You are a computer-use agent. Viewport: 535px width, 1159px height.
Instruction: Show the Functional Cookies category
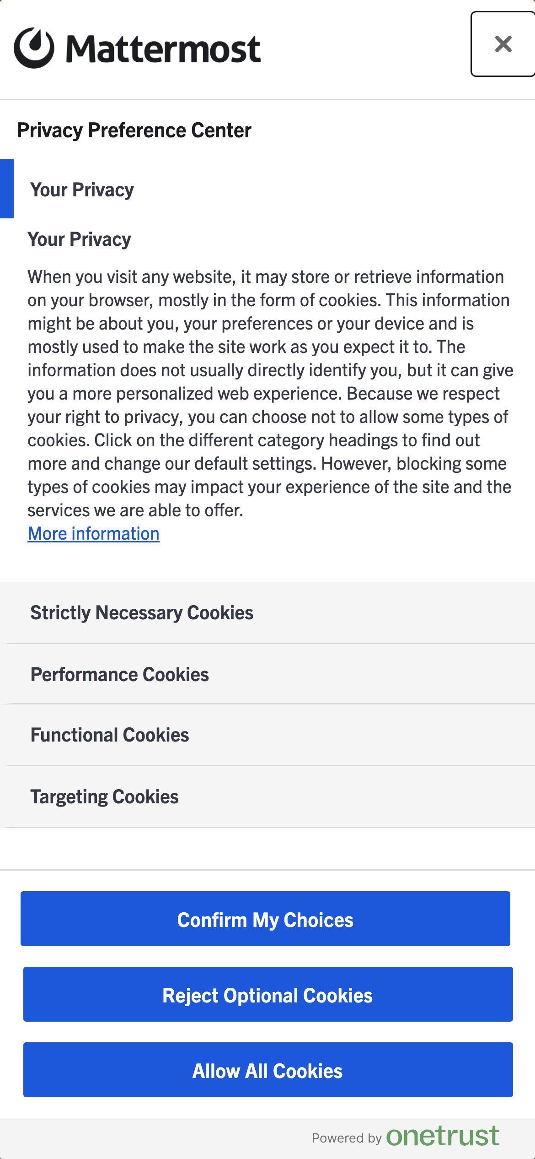point(110,735)
